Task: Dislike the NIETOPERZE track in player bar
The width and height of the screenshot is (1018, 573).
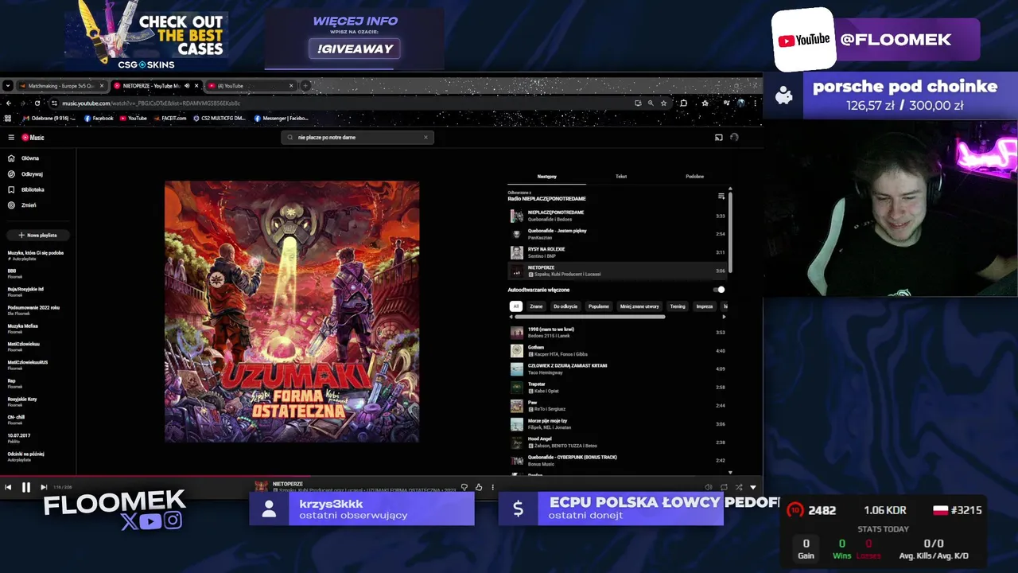Action: (x=464, y=487)
